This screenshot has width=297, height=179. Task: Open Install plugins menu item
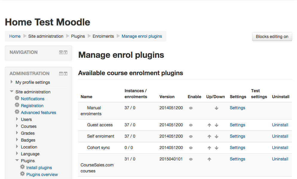pyautogui.click(x=39, y=168)
